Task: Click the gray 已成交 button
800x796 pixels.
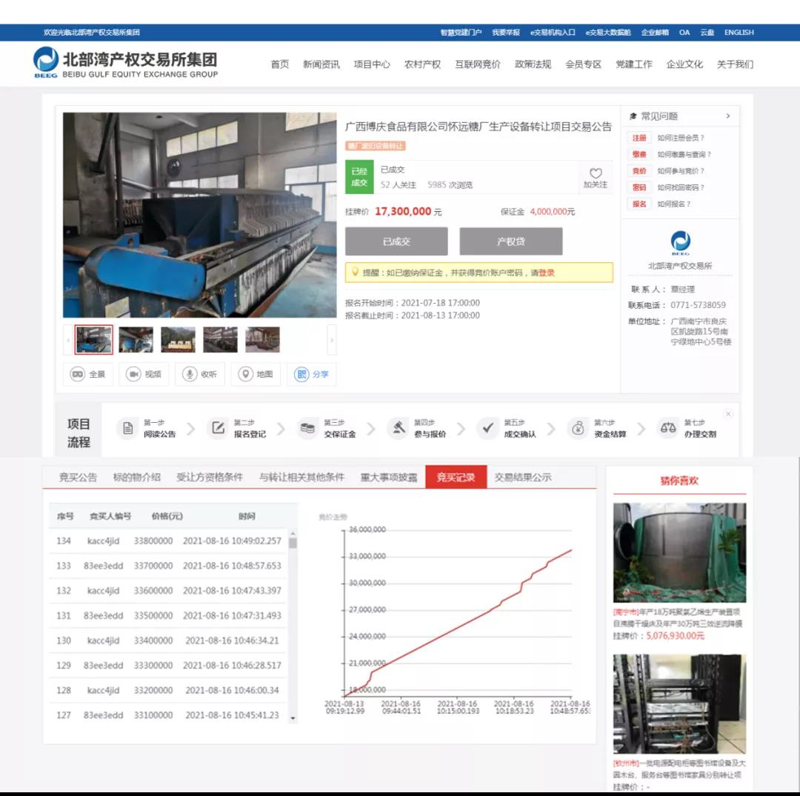Action: point(396,241)
